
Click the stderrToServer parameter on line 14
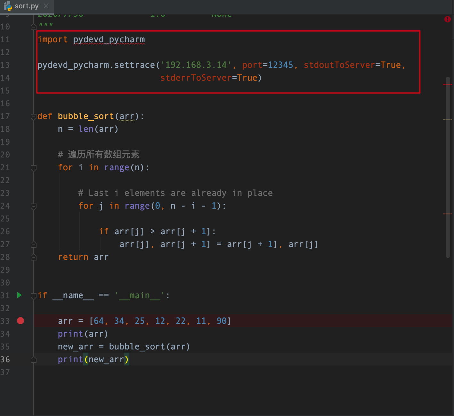196,78
